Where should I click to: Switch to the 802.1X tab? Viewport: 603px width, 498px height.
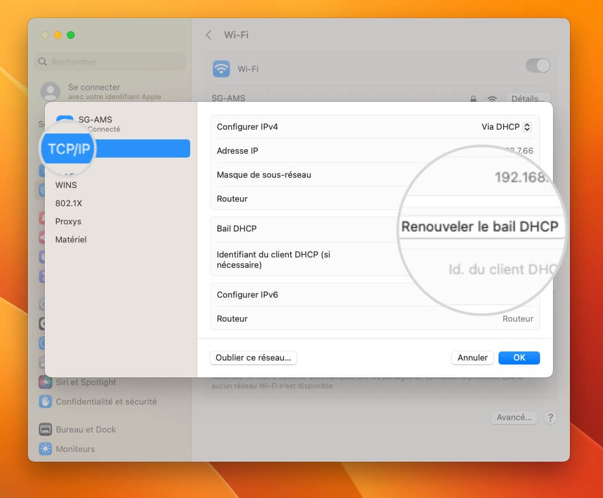[x=69, y=203]
